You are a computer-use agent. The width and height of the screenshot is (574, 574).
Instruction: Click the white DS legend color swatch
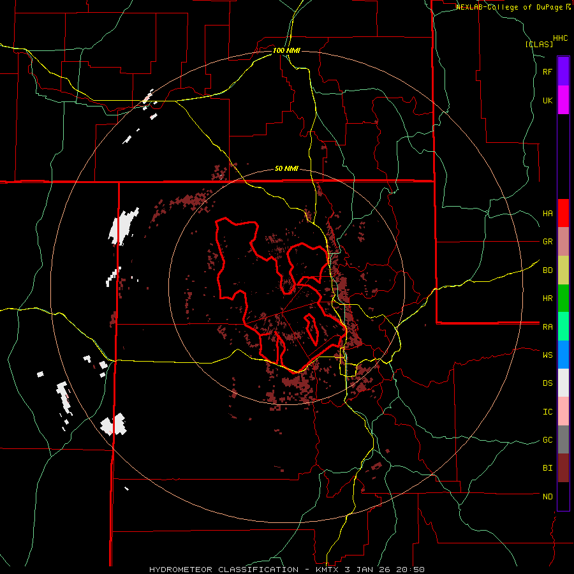coord(563,383)
